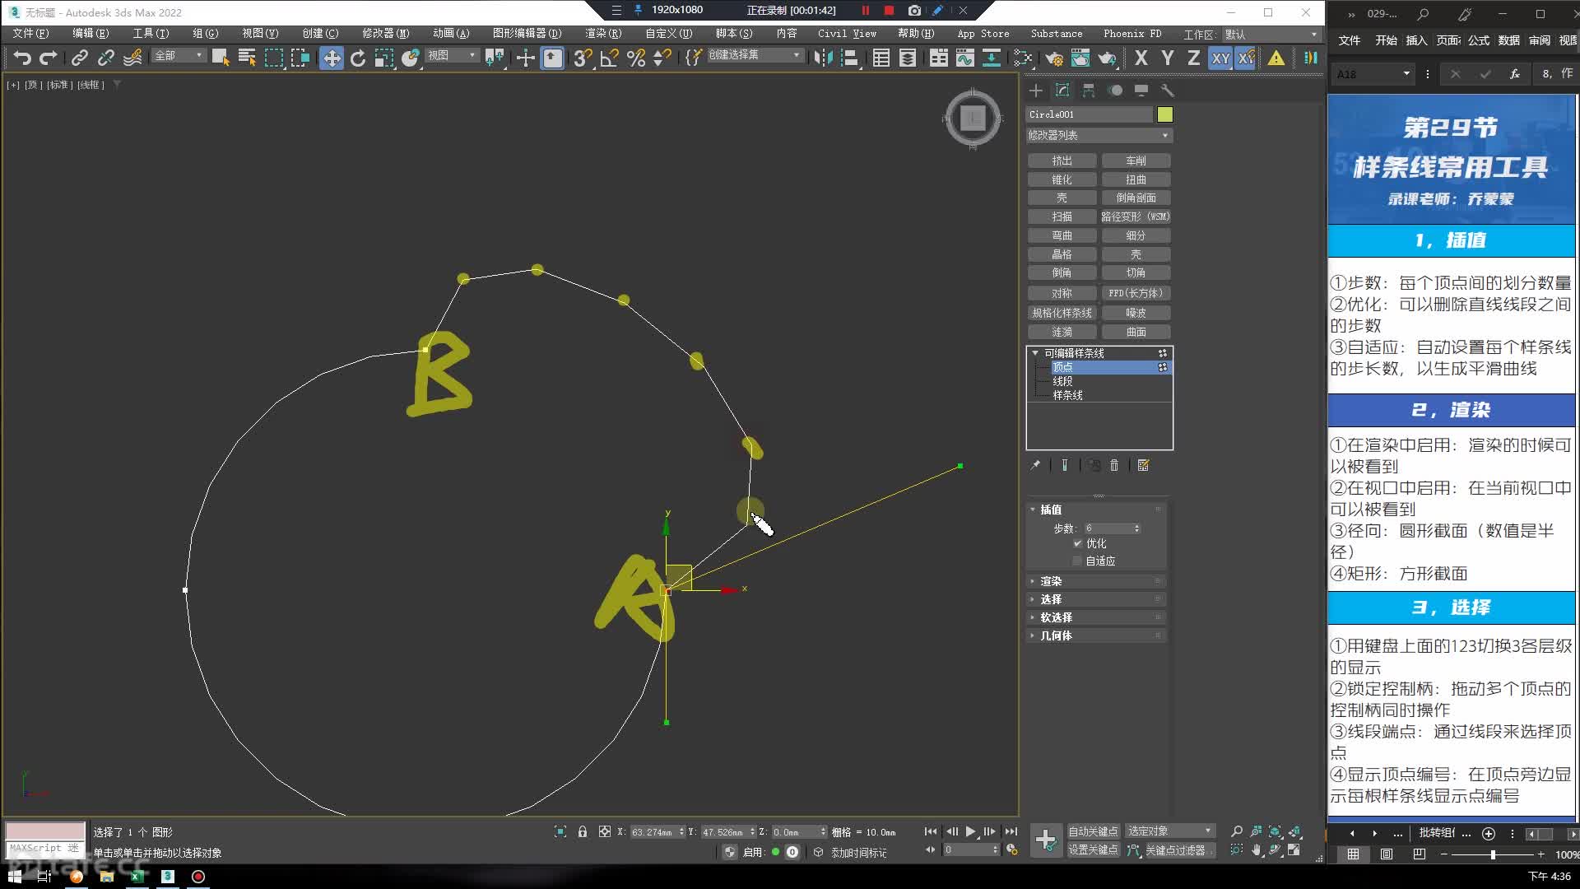
Task: Click the 3D Snaps toggle icon
Action: (x=583, y=58)
